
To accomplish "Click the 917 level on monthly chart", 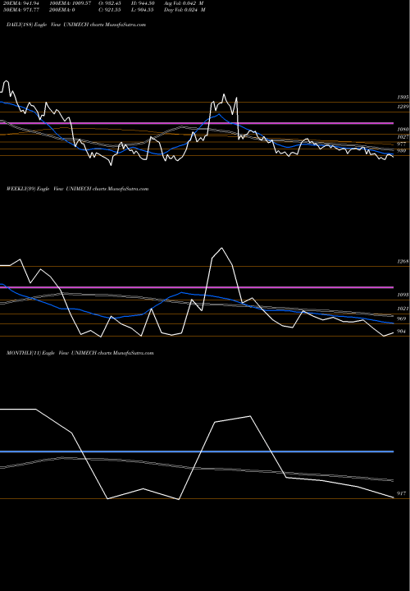I will point(402,493).
